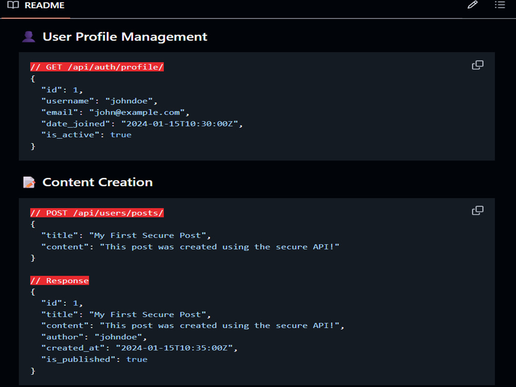Open the README outline list icon
The height and width of the screenshot is (387, 516).
coord(499,5)
